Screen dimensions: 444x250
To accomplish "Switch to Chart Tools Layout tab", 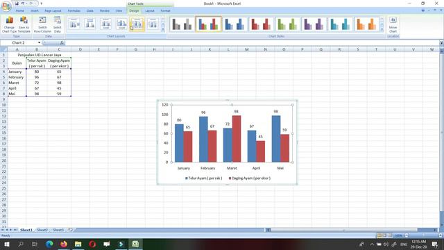I will [150, 11].
